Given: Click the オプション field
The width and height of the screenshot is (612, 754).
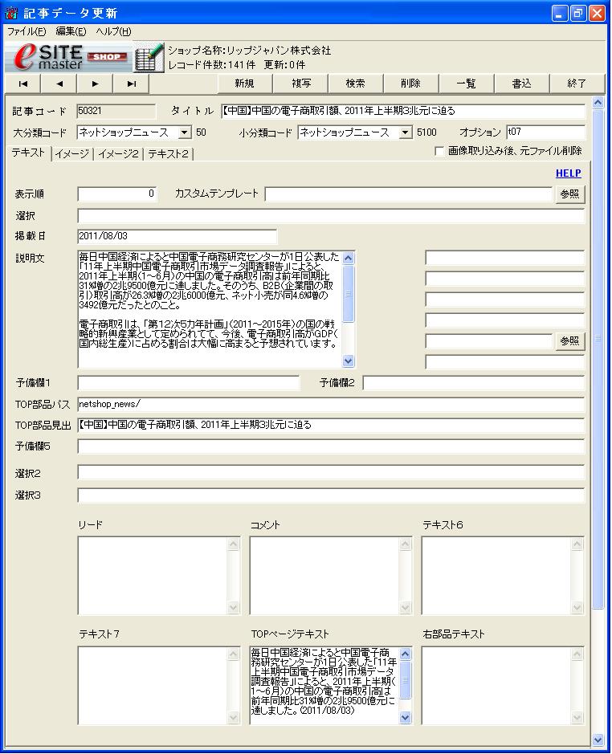Looking at the screenshot, I should click(x=546, y=132).
